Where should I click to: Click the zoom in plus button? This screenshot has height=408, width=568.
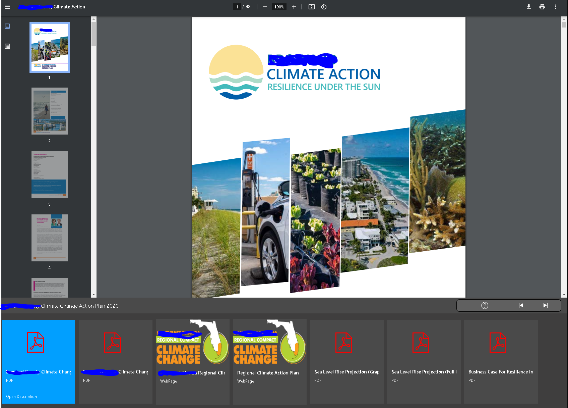coord(294,7)
